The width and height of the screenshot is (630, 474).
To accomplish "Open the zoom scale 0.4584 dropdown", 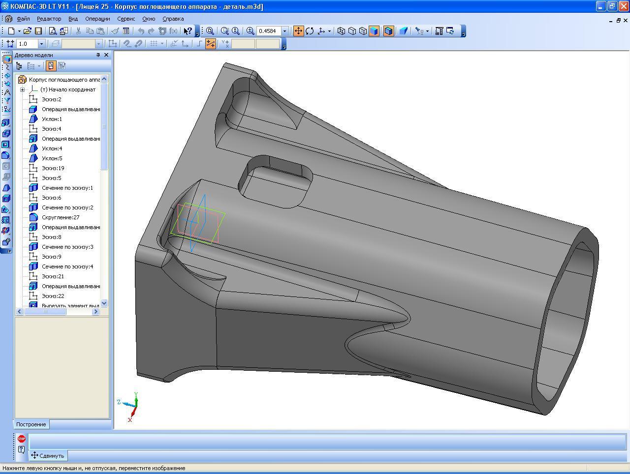I will (284, 31).
